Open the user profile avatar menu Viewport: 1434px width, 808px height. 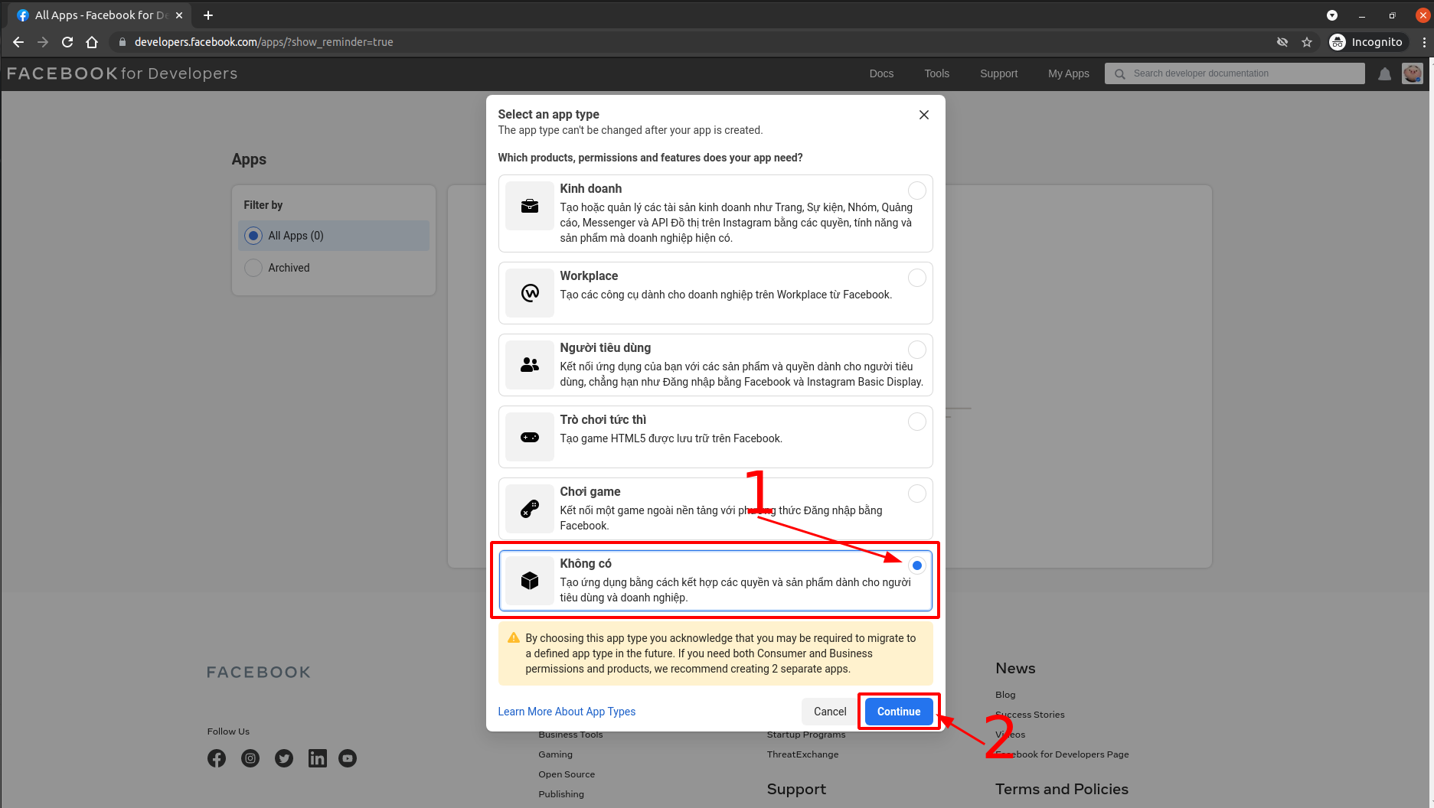click(1413, 74)
